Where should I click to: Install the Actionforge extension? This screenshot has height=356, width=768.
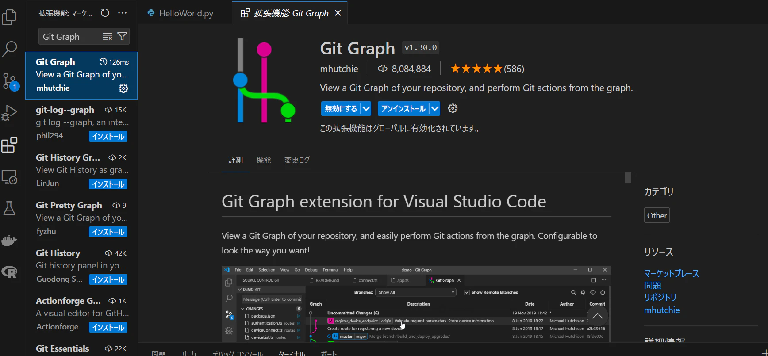coord(108,328)
